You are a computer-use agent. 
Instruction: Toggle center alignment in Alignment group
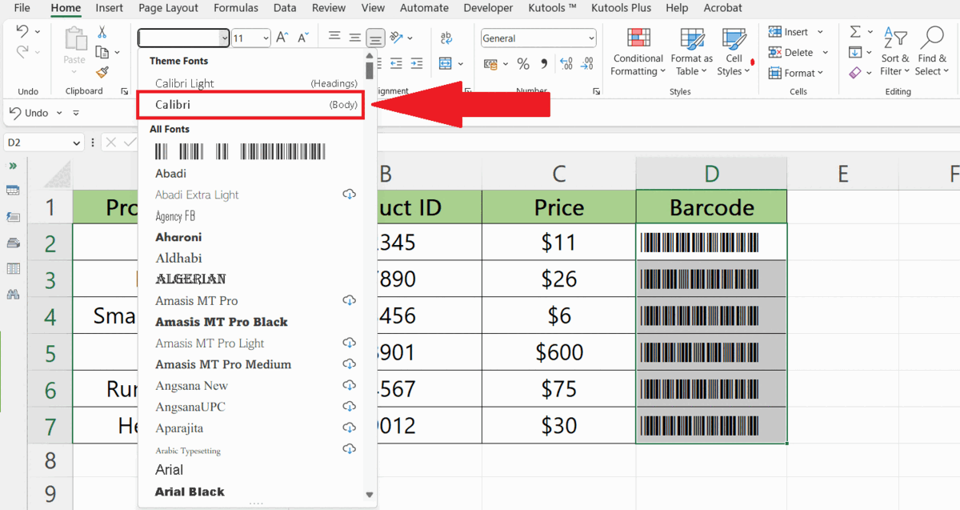click(x=354, y=37)
